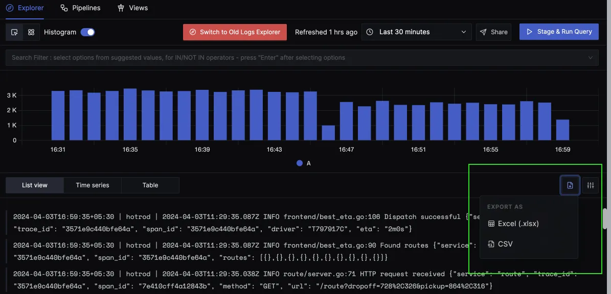The width and height of the screenshot is (611, 294).
Task: Switch to the Pipelines tab
Action: (81, 8)
